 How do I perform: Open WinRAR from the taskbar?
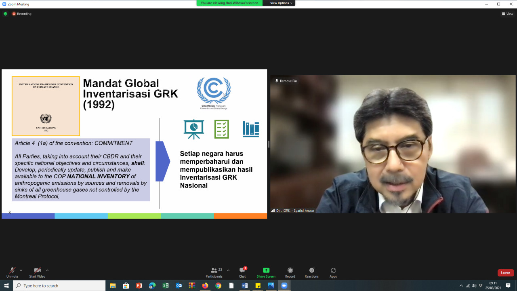[x=192, y=286]
